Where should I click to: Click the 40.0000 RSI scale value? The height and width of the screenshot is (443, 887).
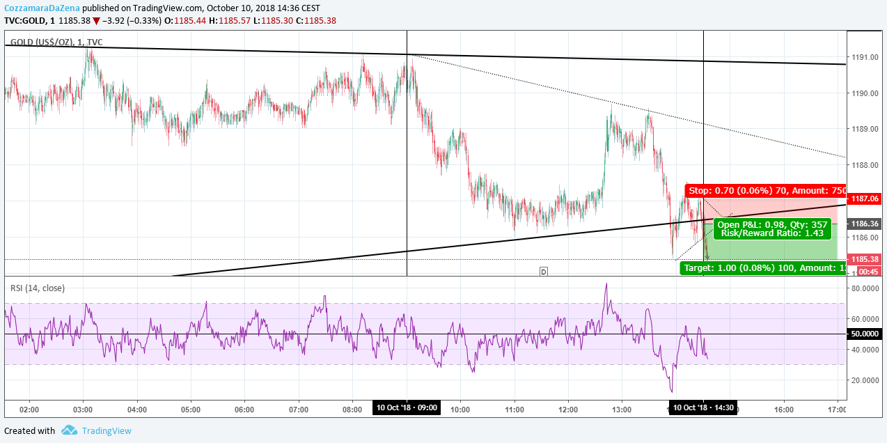865,350
